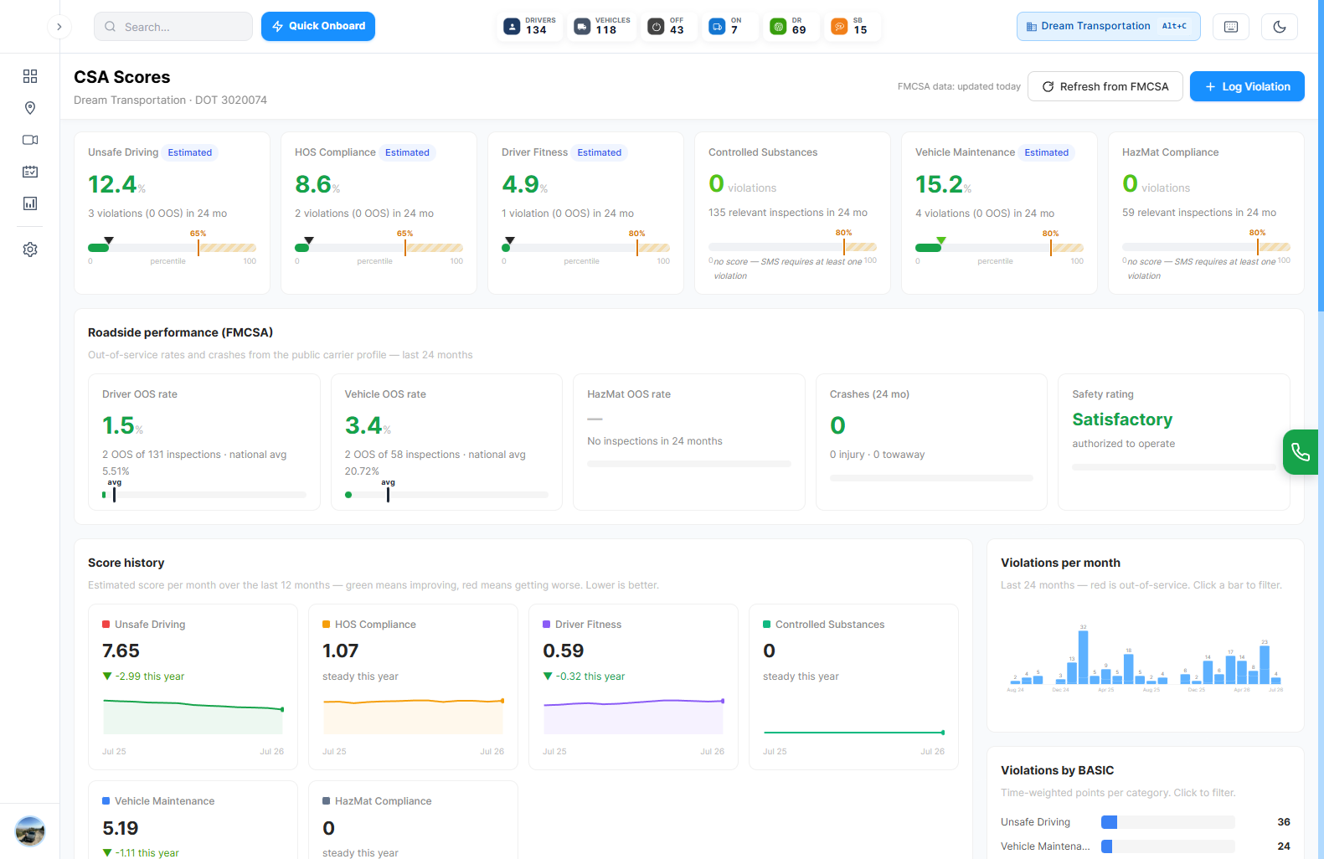
Task: Click Refresh from FMCSA
Action: coord(1105,86)
